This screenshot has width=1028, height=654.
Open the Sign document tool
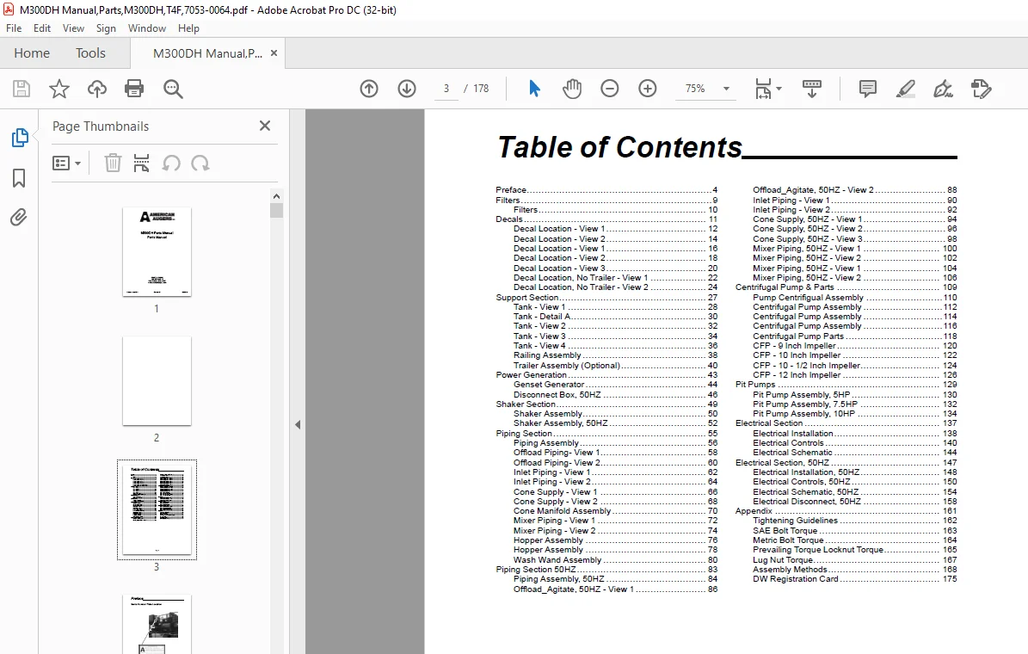tap(944, 89)
